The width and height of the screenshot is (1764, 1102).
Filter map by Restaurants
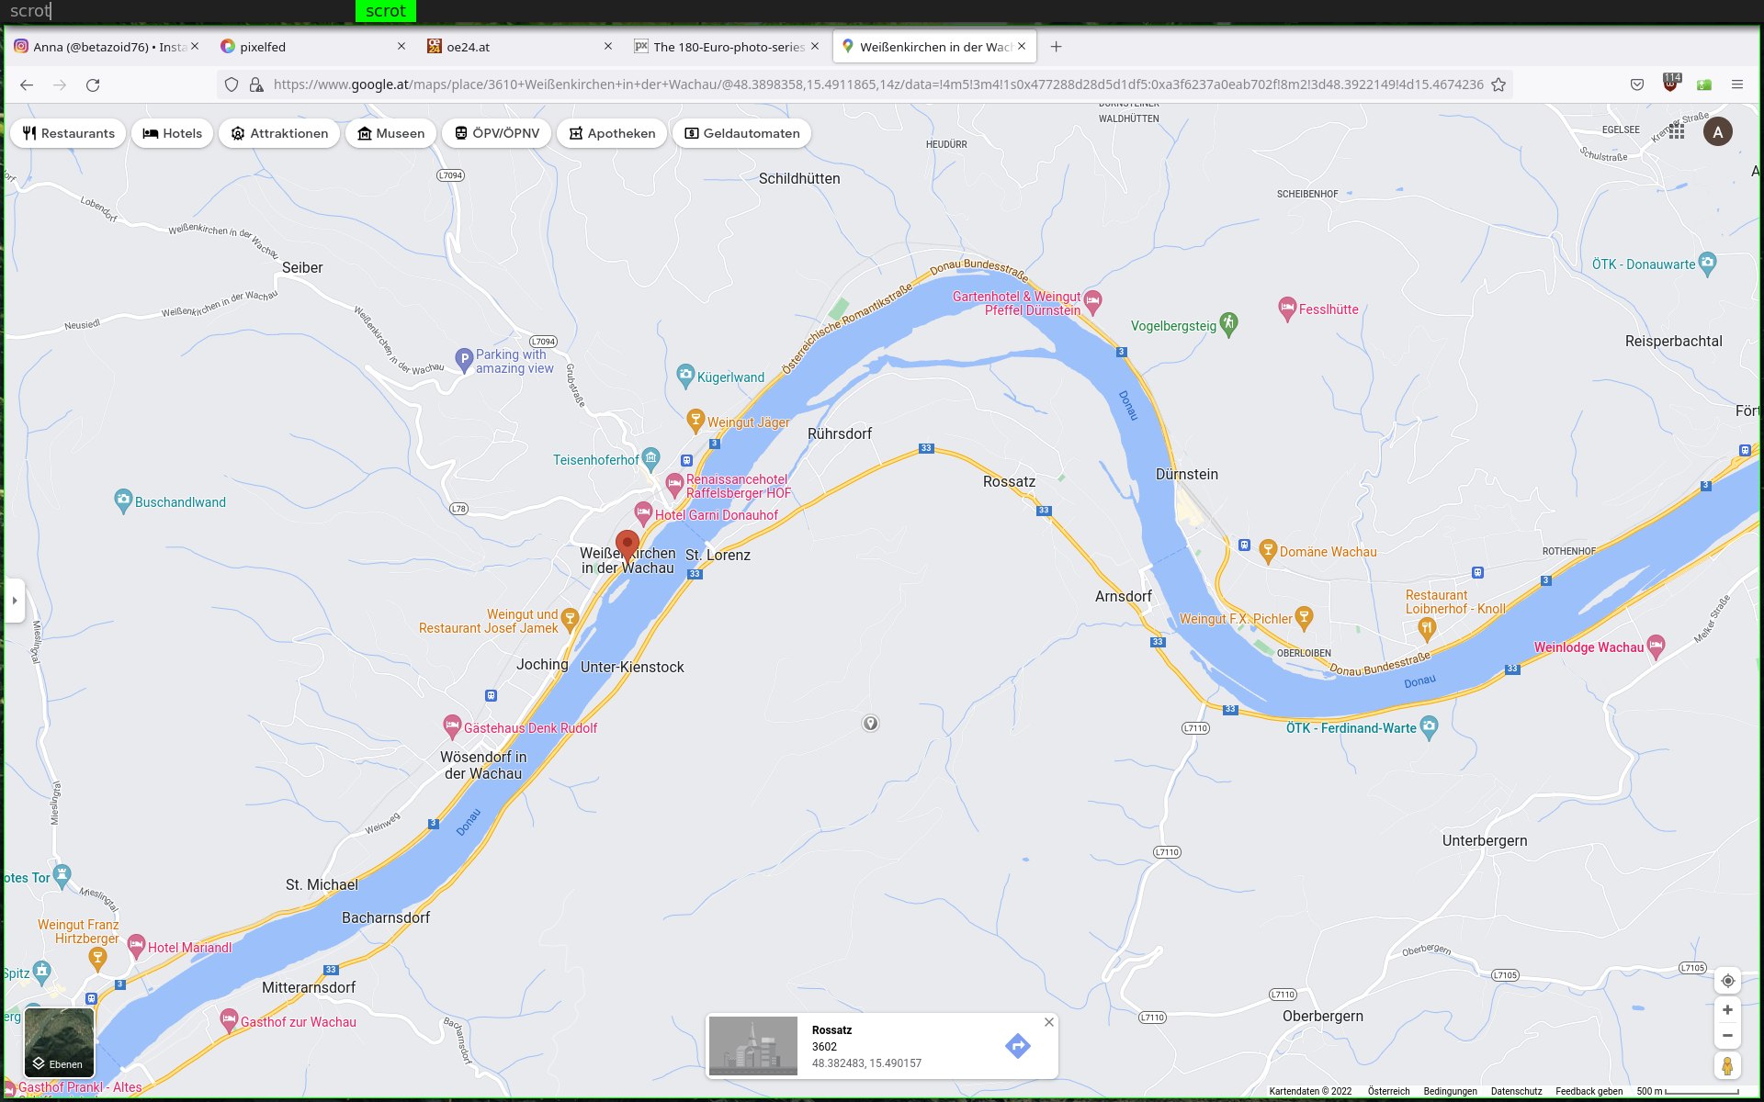pos(68,133)
